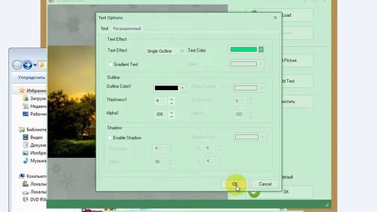The height and width of the screenshot is (212, 377).
Task: Select Избранное star in Explorer tree
Action: point(22,90)
